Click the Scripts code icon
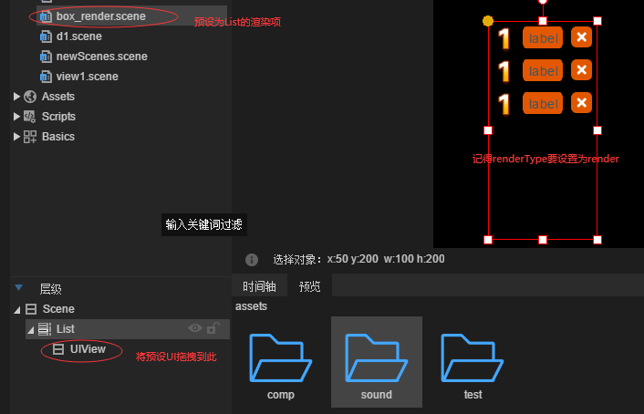644x414 pixels. click(x=30, y=117)
